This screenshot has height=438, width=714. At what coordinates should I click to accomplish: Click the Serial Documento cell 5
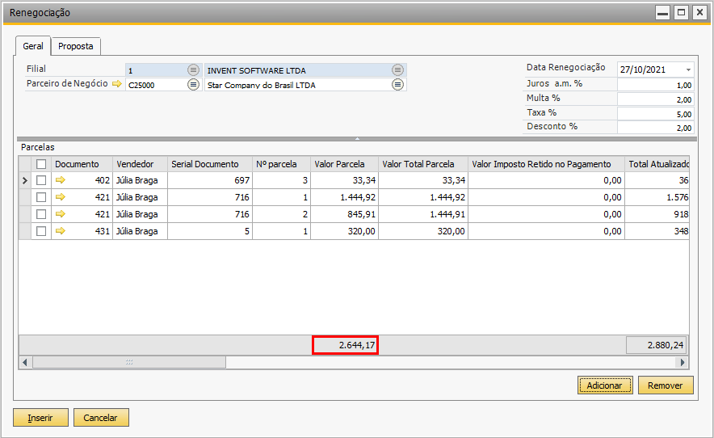point(210,231)
